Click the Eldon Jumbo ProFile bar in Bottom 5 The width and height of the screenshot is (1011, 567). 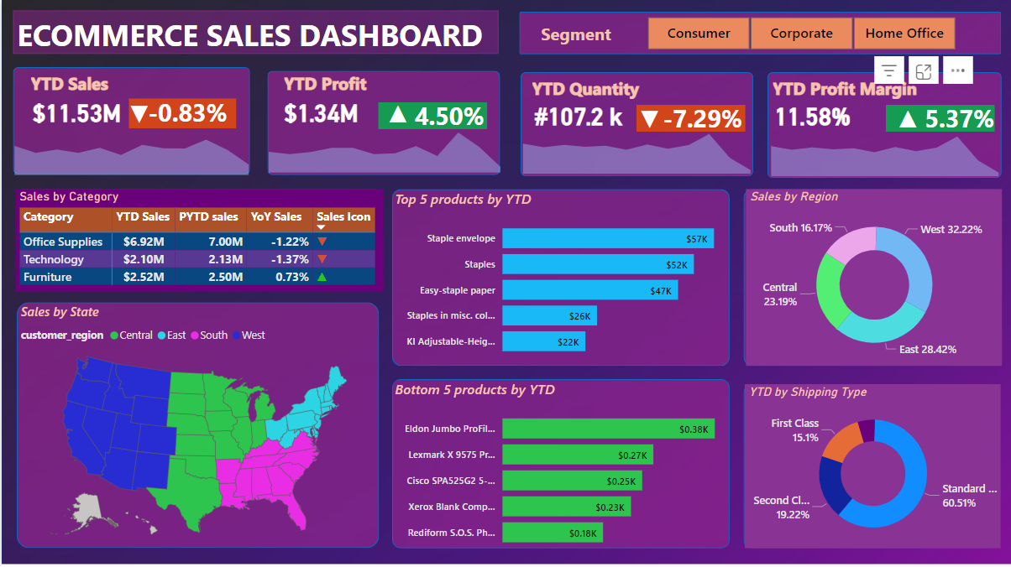tap(608, 429)
